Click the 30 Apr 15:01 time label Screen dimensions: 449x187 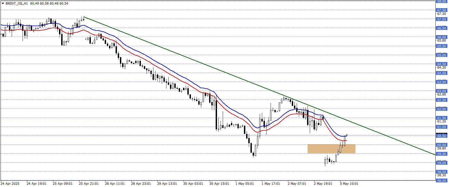point(219,184)
